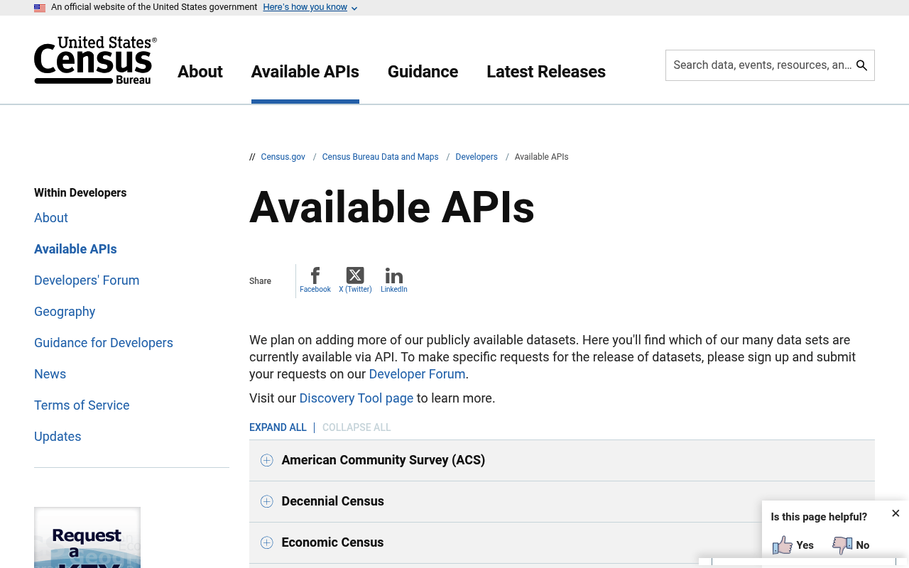Open About in sidebar navigation
The height and width of the screenshot is (568, 909).
point(51,218)
